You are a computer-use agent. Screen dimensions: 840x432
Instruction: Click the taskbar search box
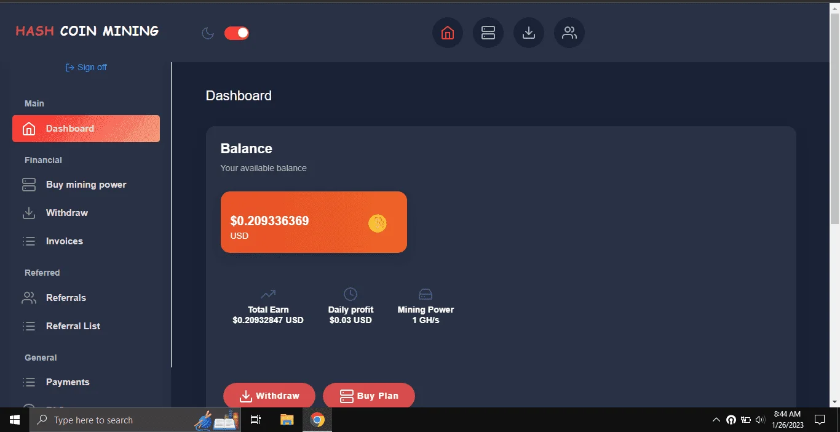pyautogui.click(x=135, y=420)
